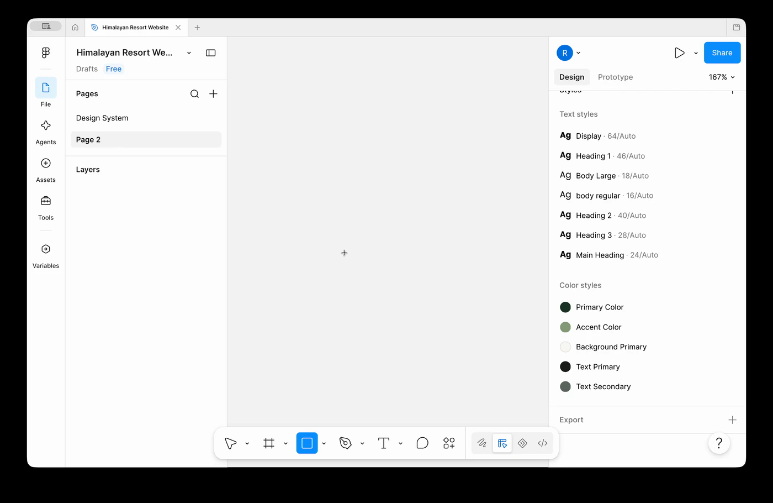Search pages with the magnifier icon
The width and height of the screenshot is (773, 503).
(x=194, y=94)
